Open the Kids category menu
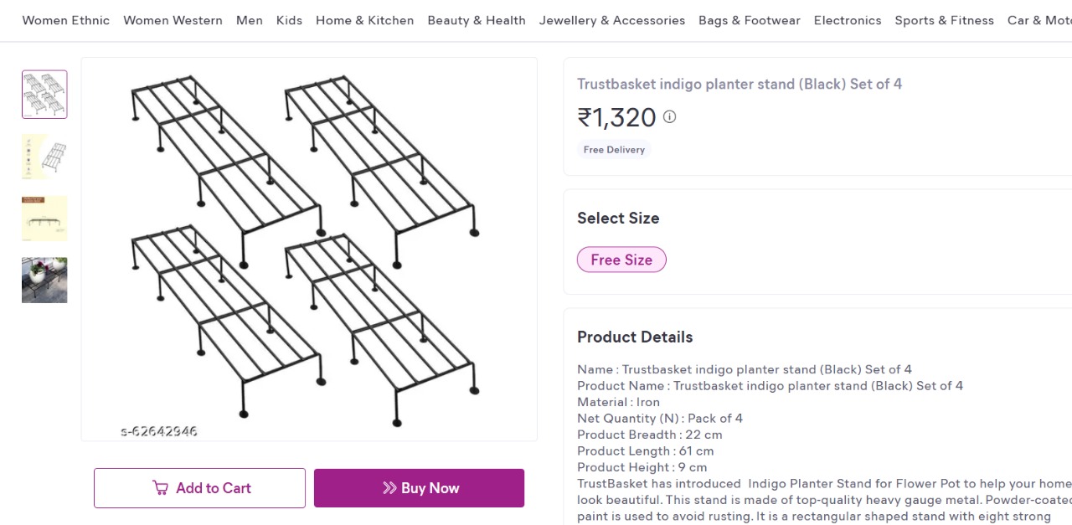 click(289, 20)
